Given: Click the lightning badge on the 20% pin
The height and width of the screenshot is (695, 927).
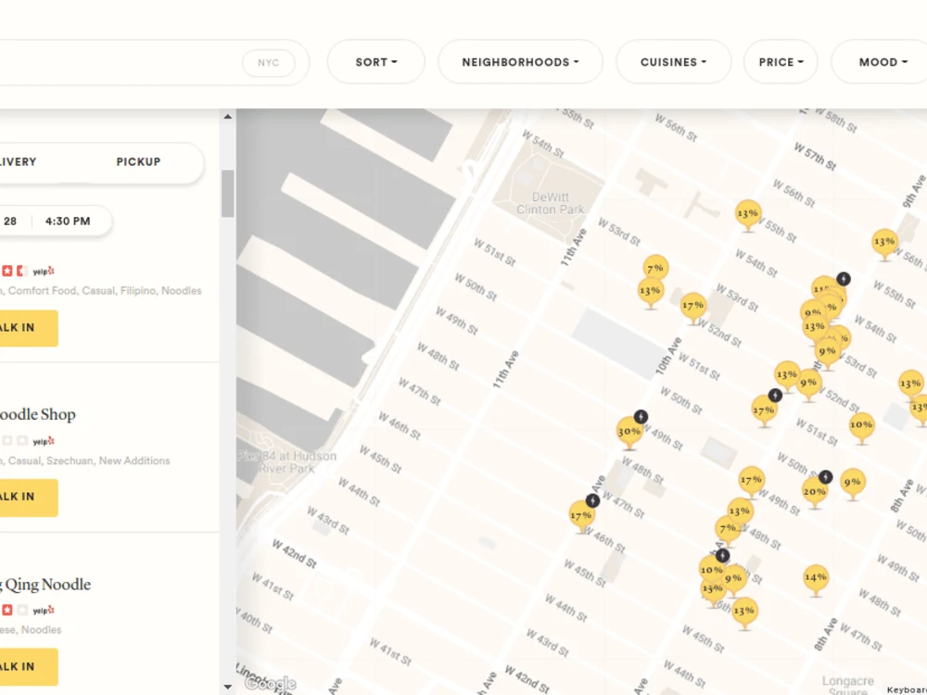Looking at the screenshot, I should (826, 476).
